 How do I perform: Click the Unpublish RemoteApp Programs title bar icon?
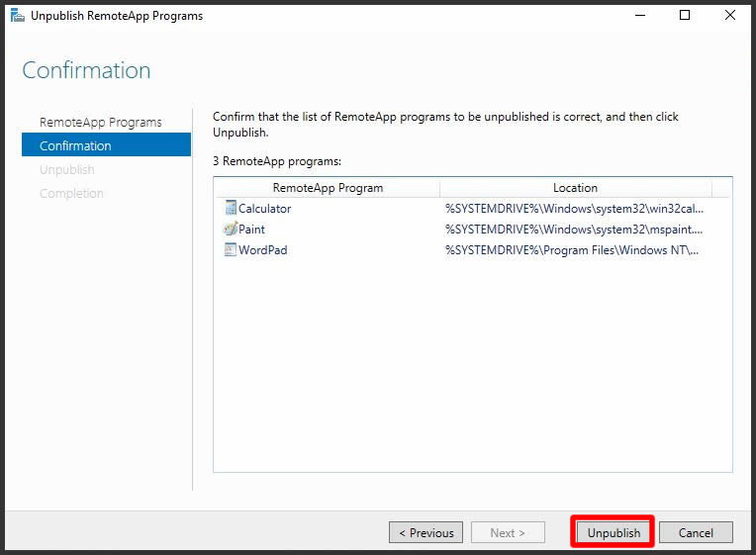pyautogui.click(x=18, y=16)
